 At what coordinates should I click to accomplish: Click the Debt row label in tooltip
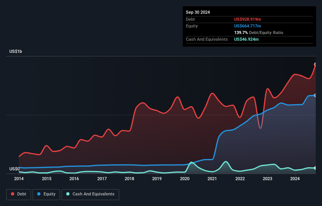click(190, 19)
